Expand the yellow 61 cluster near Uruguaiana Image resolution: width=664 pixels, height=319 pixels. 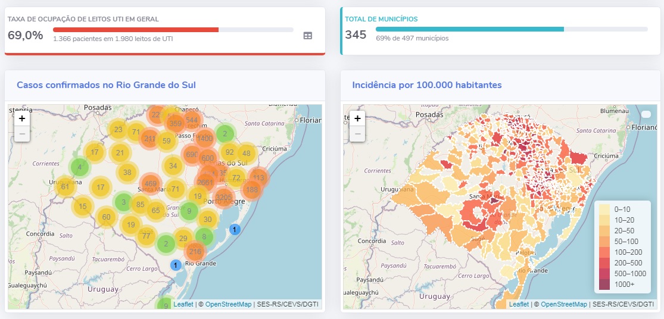pyautogui.click(x=65, y=187)
